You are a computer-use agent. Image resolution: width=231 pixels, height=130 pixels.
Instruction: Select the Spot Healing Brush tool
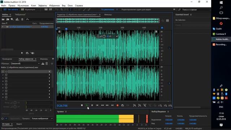click(x=89, y=9)
